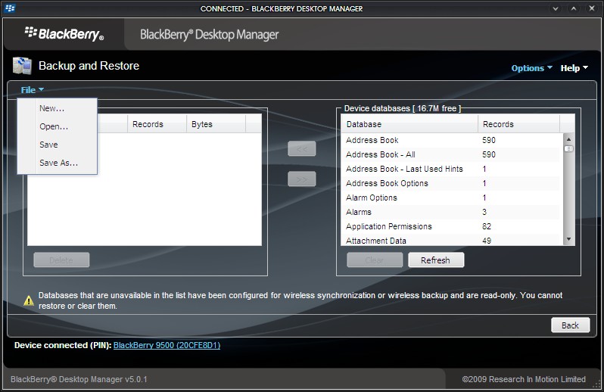Sort device list by Records column header
The height and width of the screenshot is (392, 604).
point(518,124)
